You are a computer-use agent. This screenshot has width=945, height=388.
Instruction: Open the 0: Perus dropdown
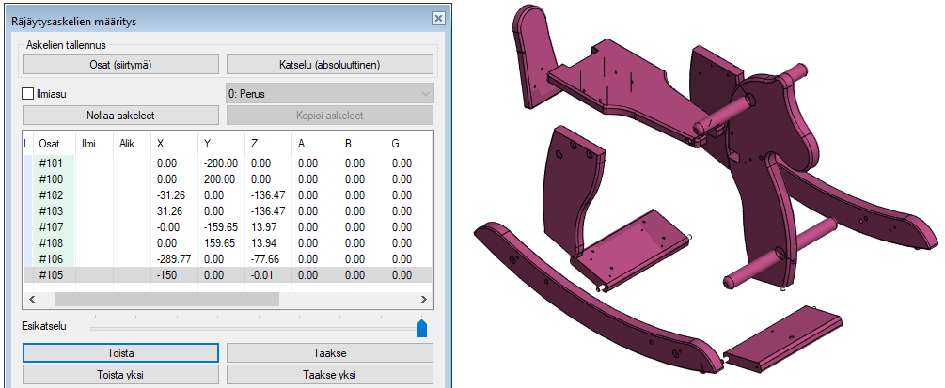pyautogui.click(x=329, y=94)
